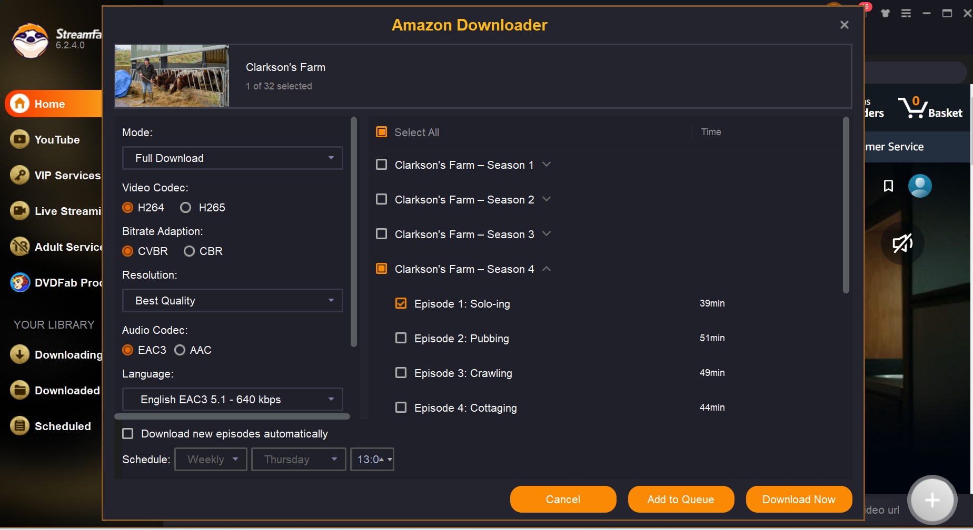Click the StreamFab sloth logo
Screen dimensions: 973x530
[31, 40]
